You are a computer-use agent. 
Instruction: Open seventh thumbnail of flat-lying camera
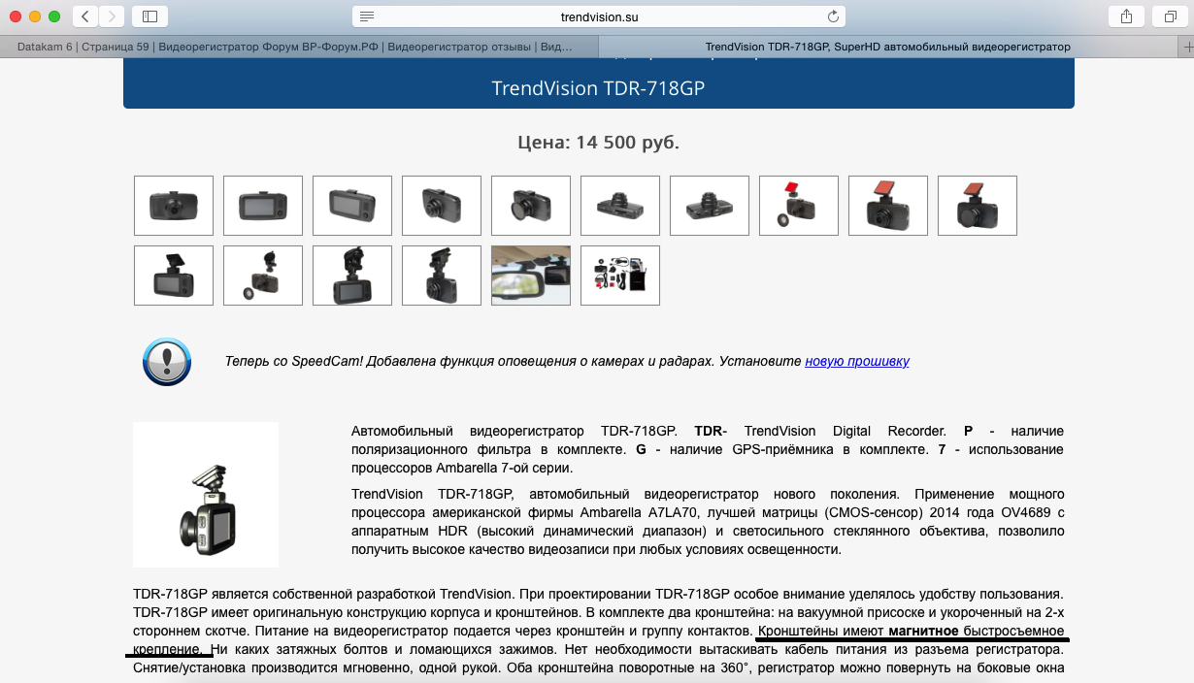pyautogui.click(x=710, y=206)
